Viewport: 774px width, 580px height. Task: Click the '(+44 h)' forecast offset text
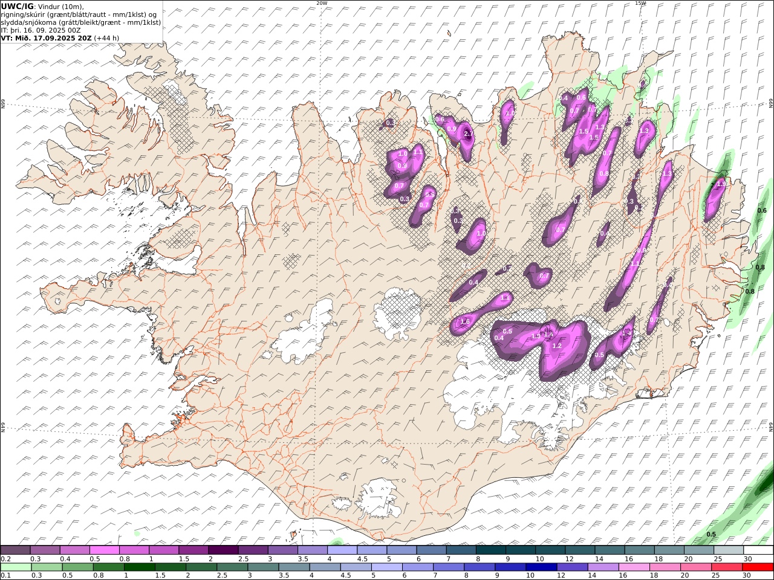click(107, 37)
